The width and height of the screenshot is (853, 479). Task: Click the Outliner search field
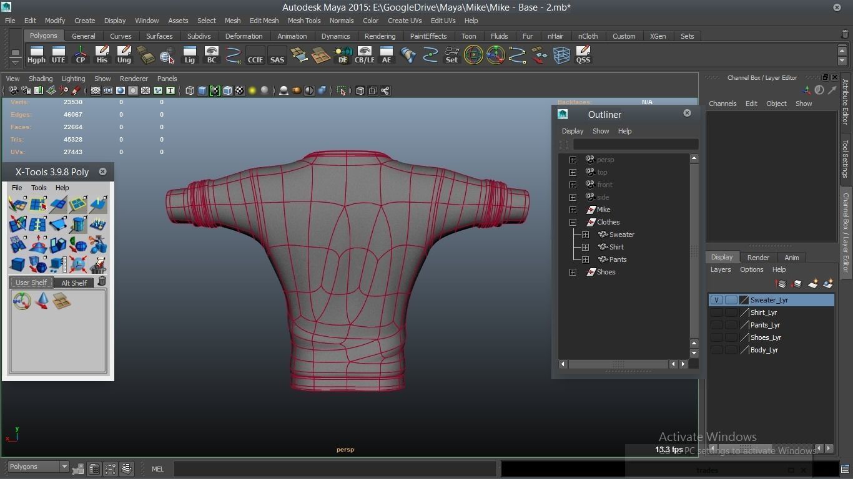(635, 144)
